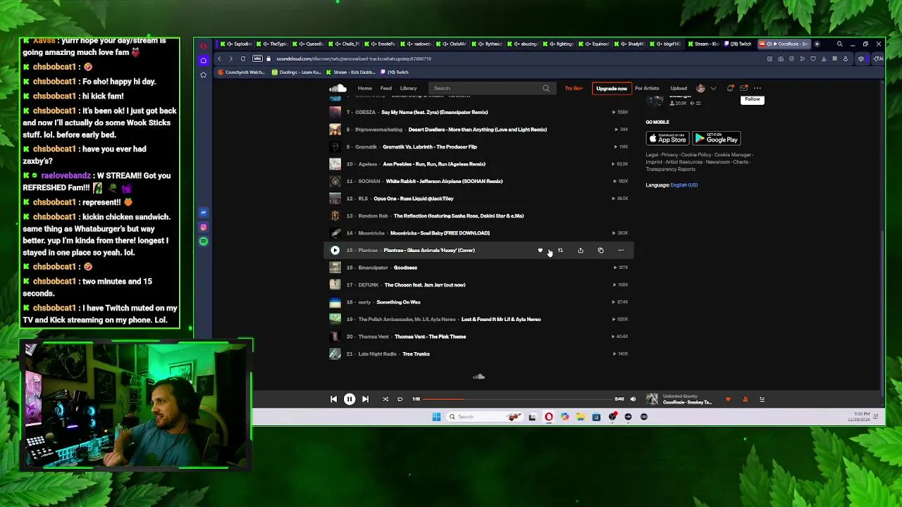Repost the Plantrae 'Hazey' track
Image resolution: width=902 pixels, height=507 pixels.
pyautogui.click(x=560, y=250)
